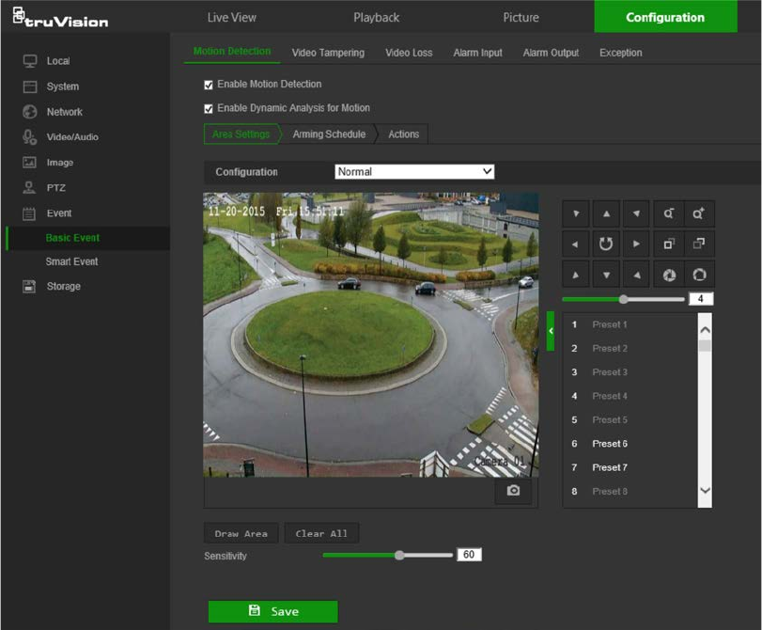The image size is (762, 630).
Task: Capture a snapshot with the camera icon
Action: [513, 491]
